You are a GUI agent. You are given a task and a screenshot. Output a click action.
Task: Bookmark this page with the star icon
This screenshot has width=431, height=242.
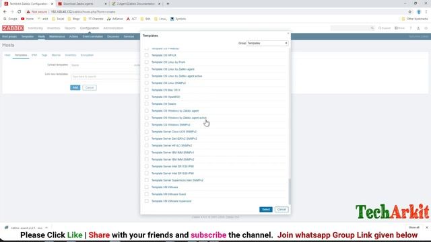(x=410, y=12)
